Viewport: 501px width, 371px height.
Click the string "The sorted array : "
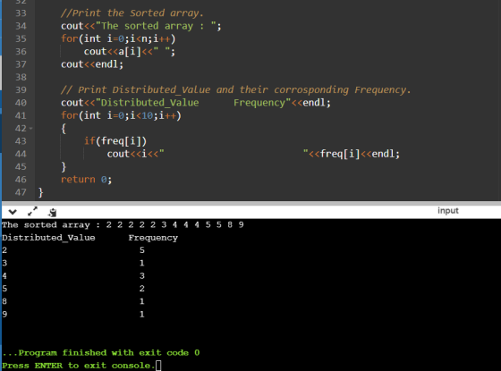[x=156, y=26]
